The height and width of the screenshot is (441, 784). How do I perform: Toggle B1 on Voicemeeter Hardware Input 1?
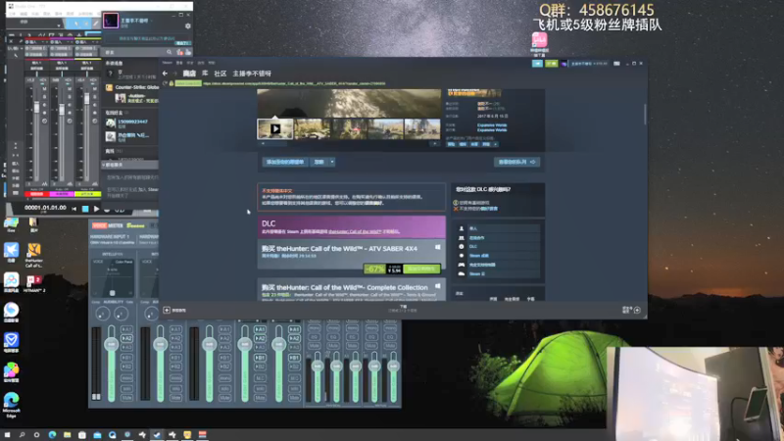pyautogui.click(x=126, y=358)
